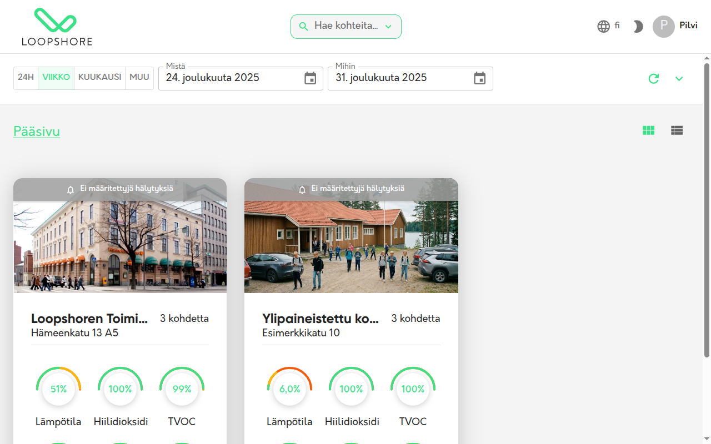Viewport: 711px width, 444px height.
Task: Open the Mistä date calendar icon
Action: 311,78
